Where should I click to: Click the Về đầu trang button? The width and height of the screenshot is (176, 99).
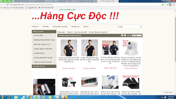point(167,92)
